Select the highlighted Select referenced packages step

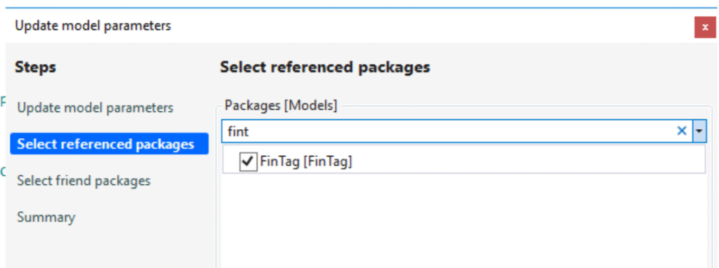click(x=109, y=144)
